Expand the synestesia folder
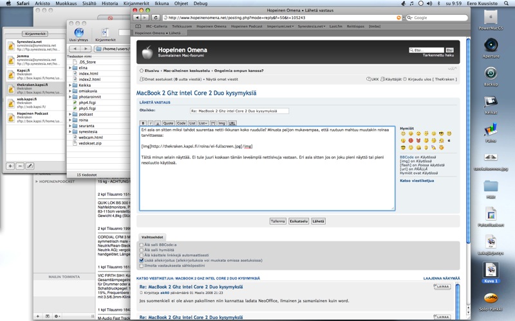 click(70, 132)
